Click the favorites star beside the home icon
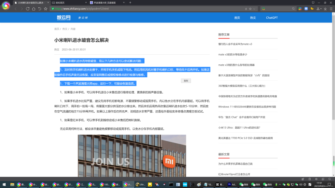This screenshot has height=188, width=335. (46, 9)
